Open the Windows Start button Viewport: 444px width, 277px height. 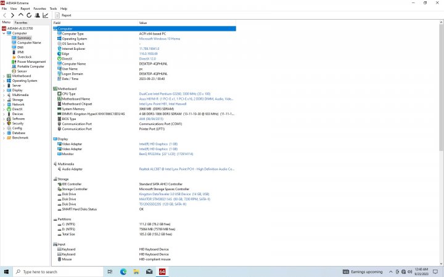[x=6, y=271]
